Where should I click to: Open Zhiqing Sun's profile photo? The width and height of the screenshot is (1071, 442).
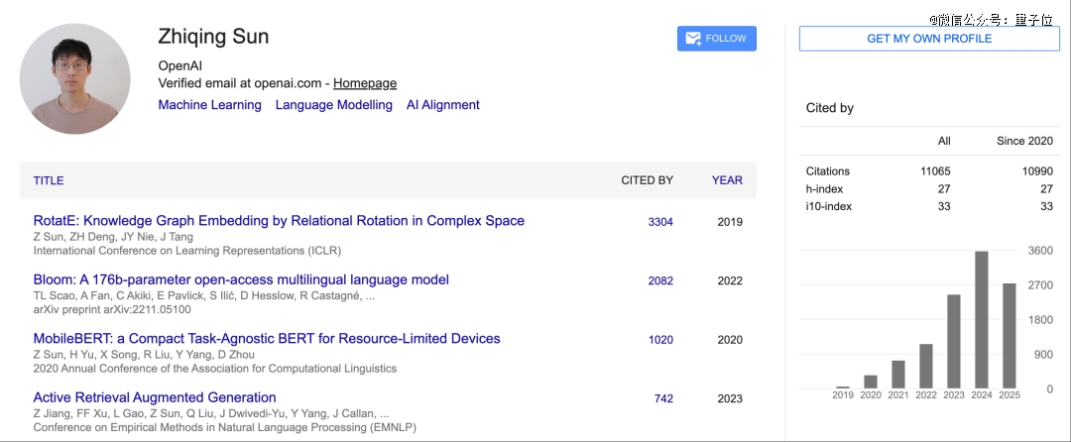[x=75, y=78]
